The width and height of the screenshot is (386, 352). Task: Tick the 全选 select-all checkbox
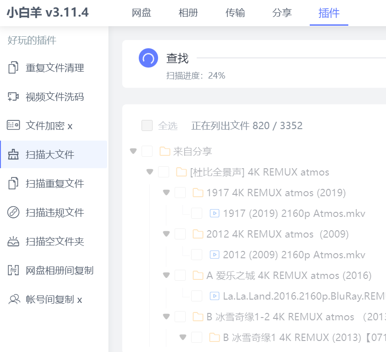[x=147, y=125]
